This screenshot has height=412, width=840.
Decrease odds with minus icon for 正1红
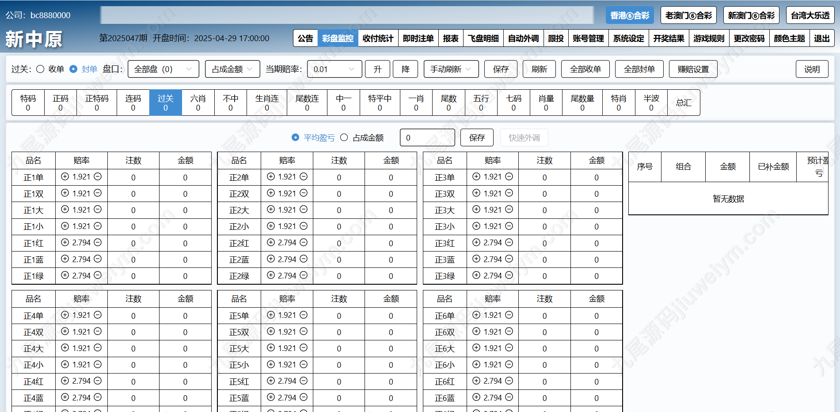[98, 242]
